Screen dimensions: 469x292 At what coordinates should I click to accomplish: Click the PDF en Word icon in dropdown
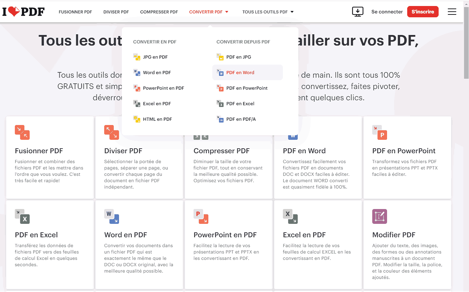pyautogui.click(x=220, y=72)
